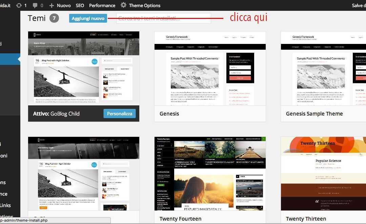Click the 'Salve' greeting in admin bar
The image size is (366, 224).
(x=359, y=5)
